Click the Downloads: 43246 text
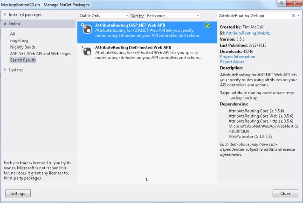The height and width of the screenshot is (203, 303). [x=236, y=51]
